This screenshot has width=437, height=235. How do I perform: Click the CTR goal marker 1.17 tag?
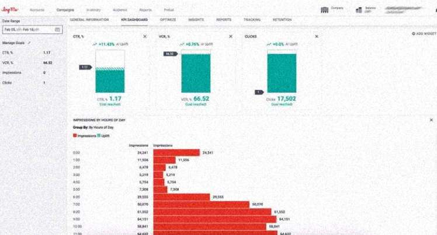(x=84, y=67)
